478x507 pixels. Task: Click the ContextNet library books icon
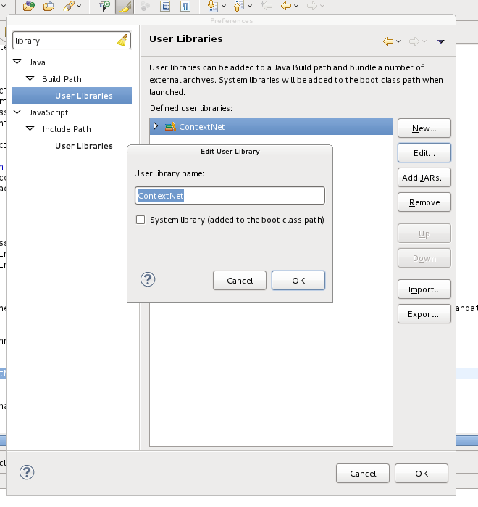[x=170, y=126]
